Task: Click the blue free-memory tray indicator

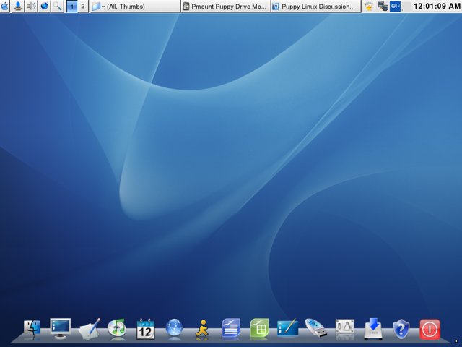Action: click(x=395, y=7)
